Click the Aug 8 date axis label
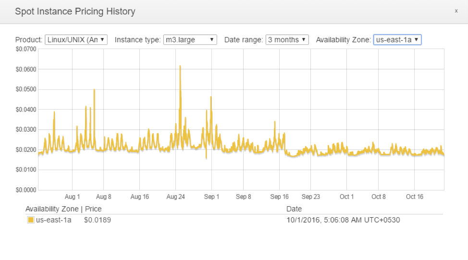The image size is (468, 260). click(104, 197)
